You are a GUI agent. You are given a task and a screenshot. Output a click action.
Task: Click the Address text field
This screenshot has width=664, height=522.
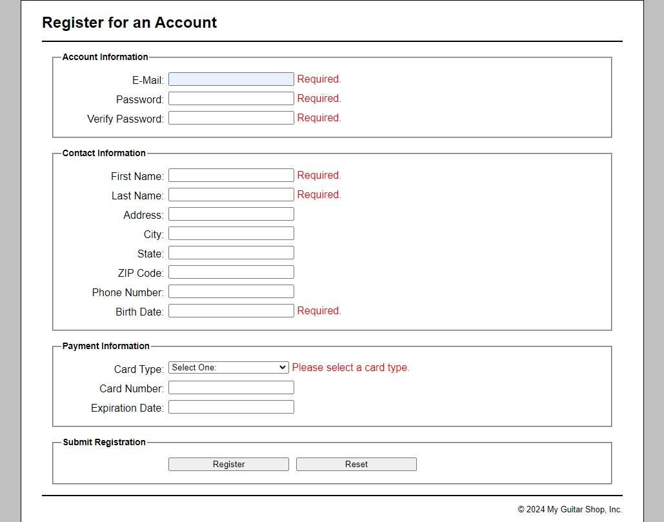point(231,214)
